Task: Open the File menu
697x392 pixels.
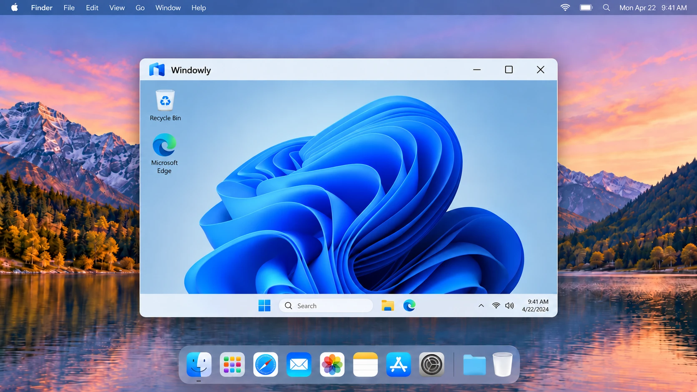Action: click(x=69, y=7)
